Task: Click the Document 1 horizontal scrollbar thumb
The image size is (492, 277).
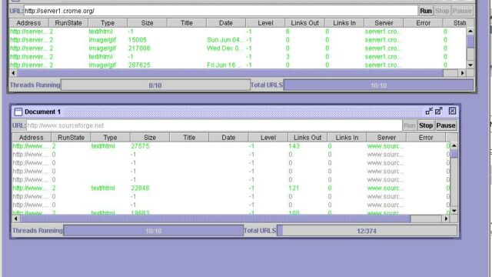Action: click(215, 219)
